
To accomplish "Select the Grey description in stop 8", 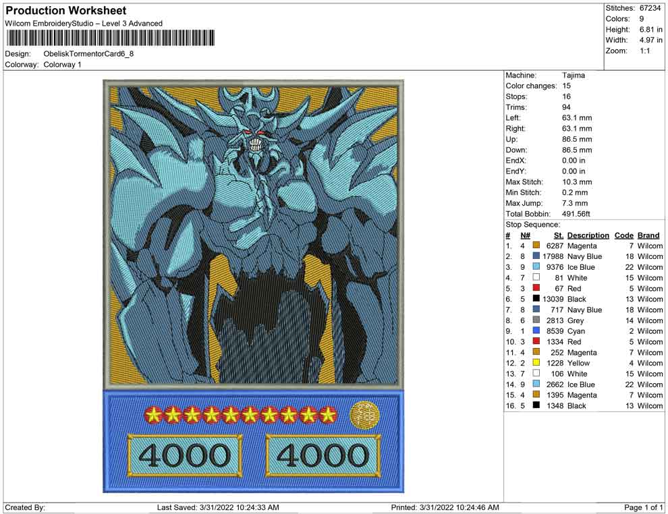I will [x=575, y=320].
